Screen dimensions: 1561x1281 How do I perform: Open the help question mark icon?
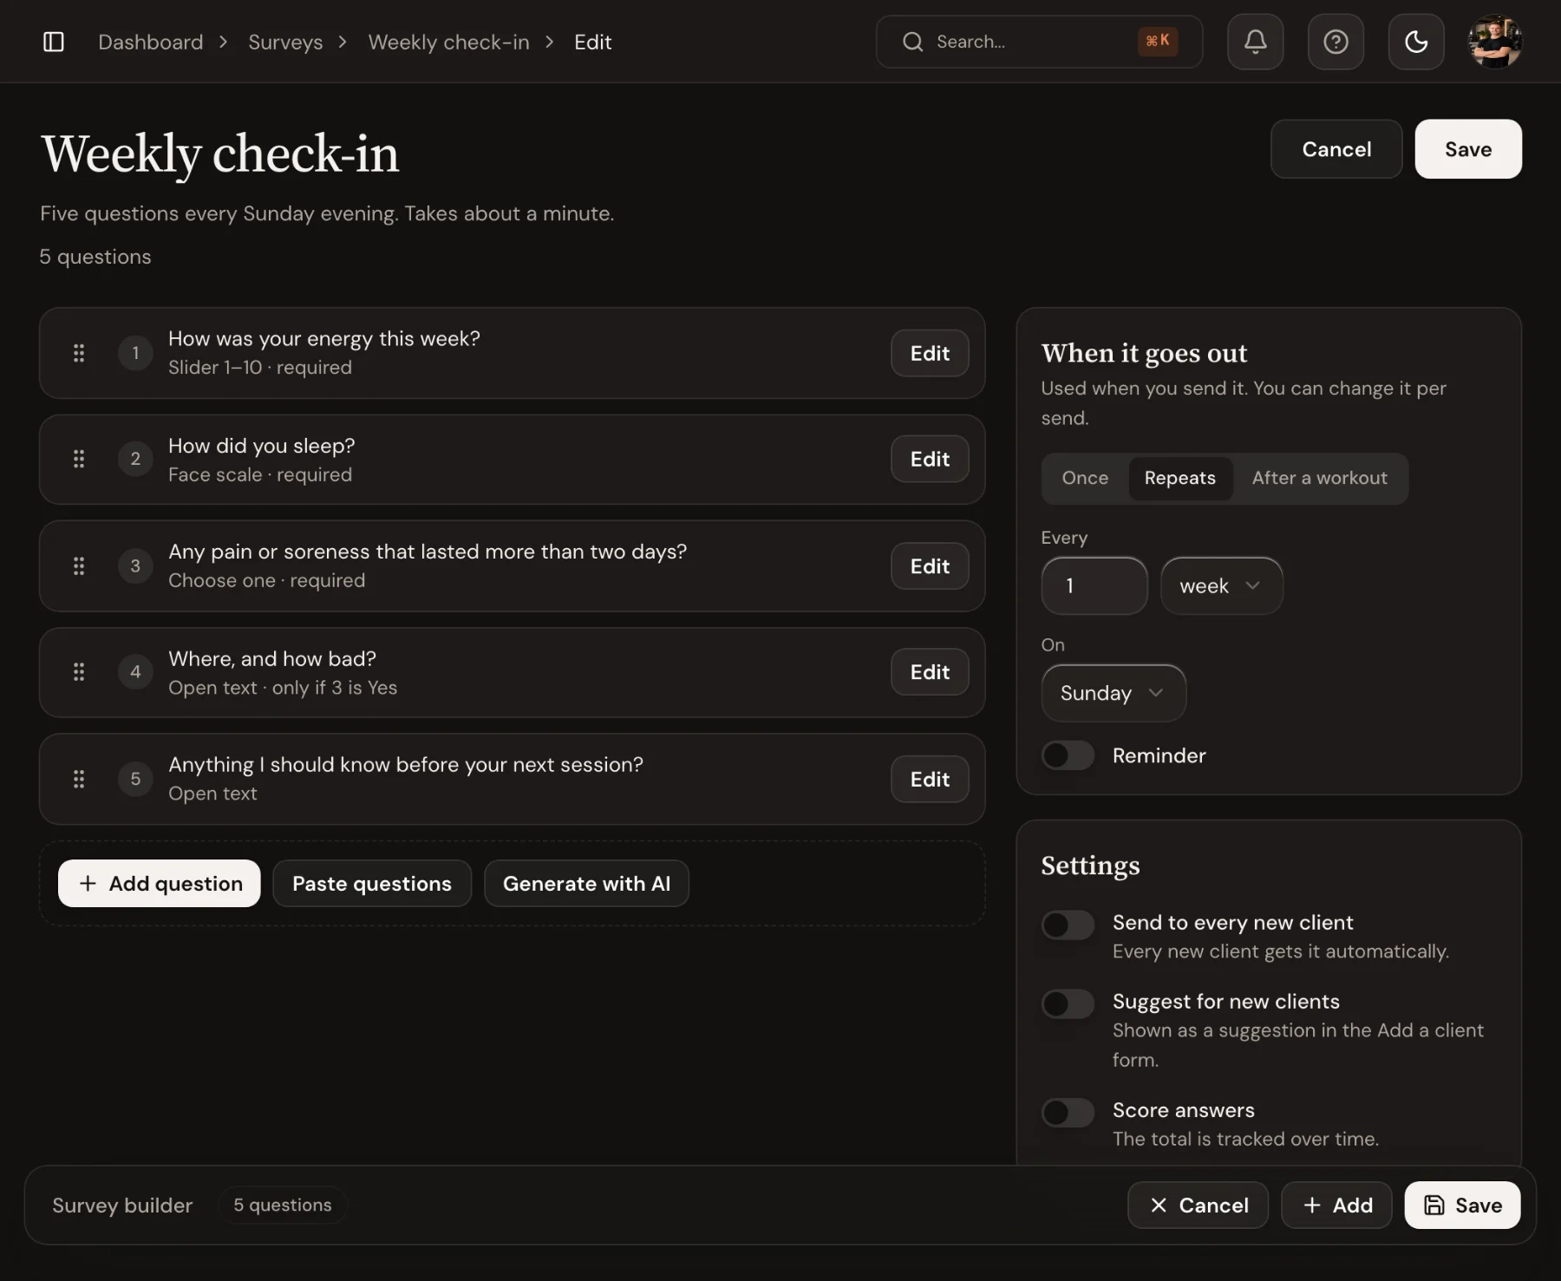pyautogui.click(x=1336, y=42)
